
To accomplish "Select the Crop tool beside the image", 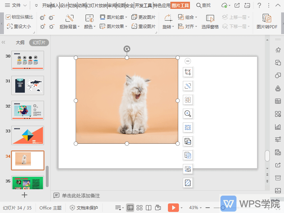I will [187, 72].
